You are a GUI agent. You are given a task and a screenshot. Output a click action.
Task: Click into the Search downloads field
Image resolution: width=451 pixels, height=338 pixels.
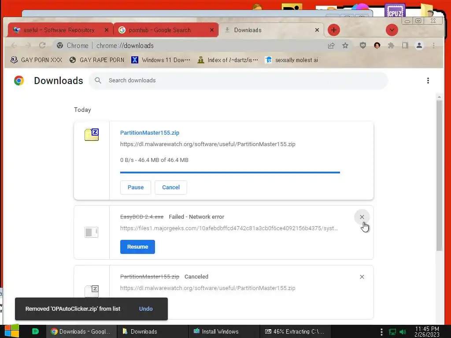click(238, 81)
